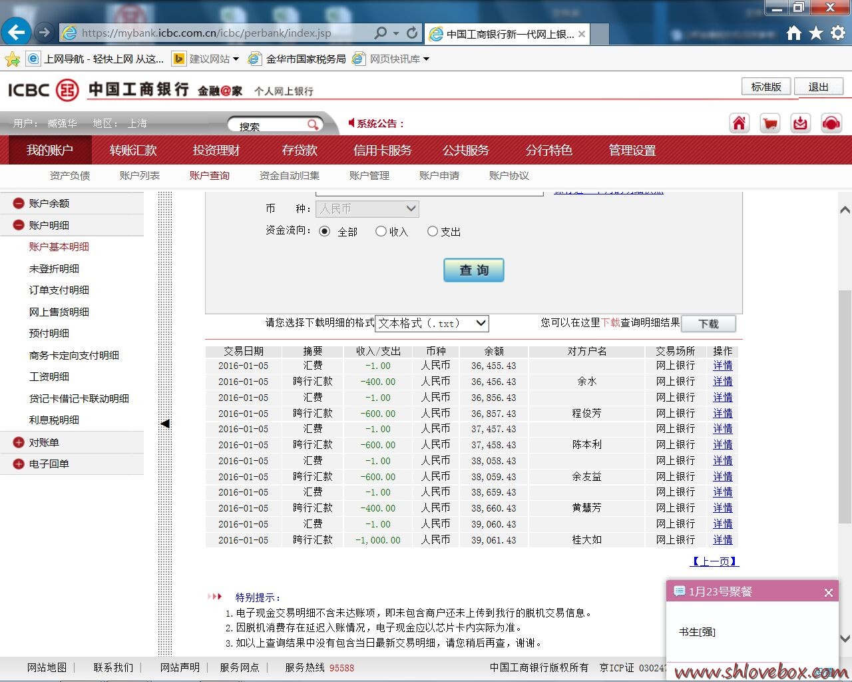Open 详情 link for 程俊芳 transaction
Screen dimensions: 852x682
[723, 414]
